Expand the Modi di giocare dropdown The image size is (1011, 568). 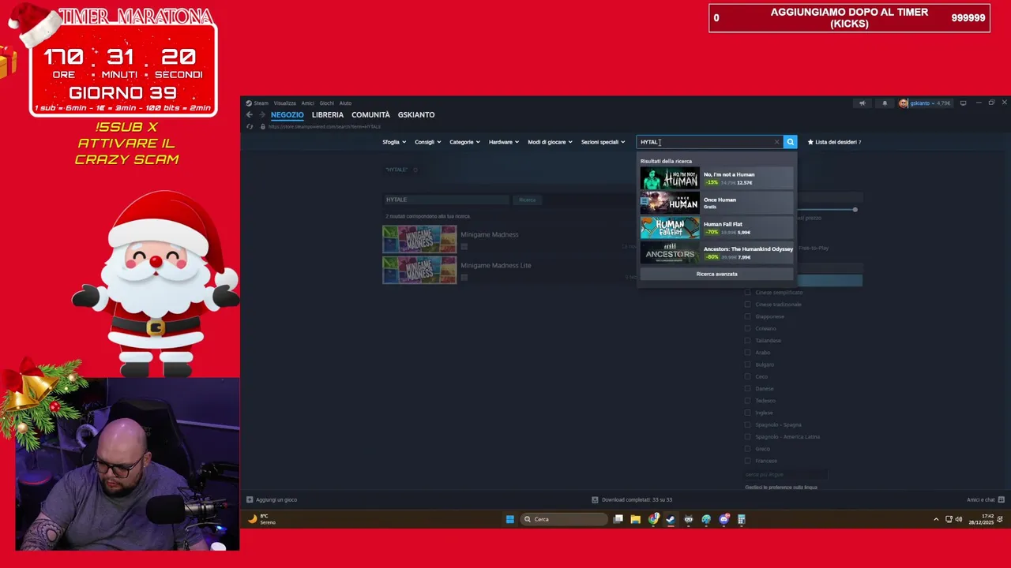tap(550, 142)
